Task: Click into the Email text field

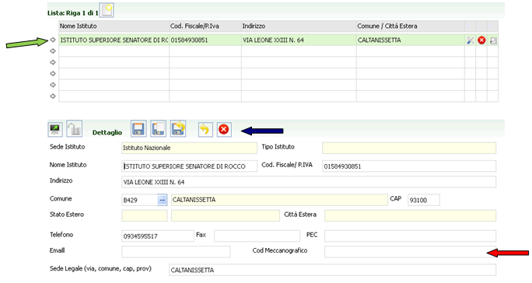Action: coord(176,252)
